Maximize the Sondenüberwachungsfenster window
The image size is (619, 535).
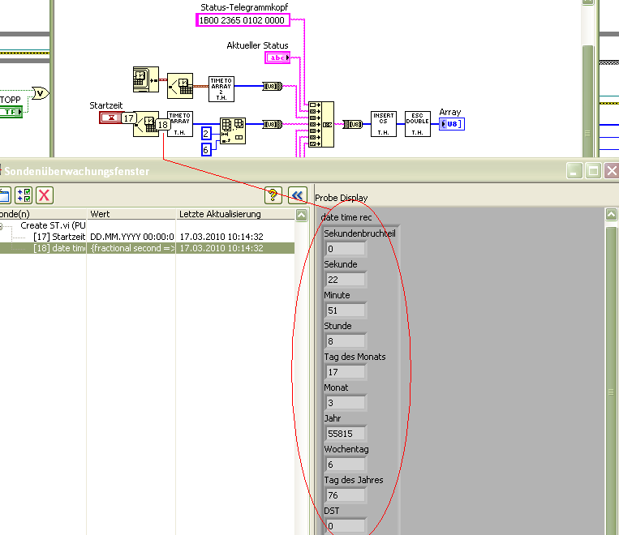point(593,171)
